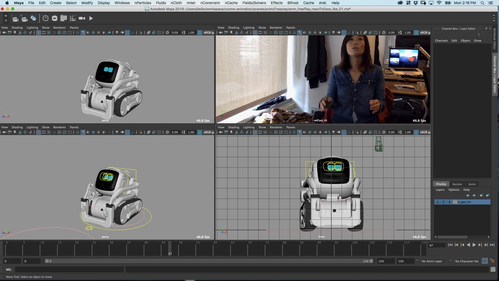499x281 pixels.
Task: Toggle visibility V on x_geo_lyr layer
Action: point(437,202)
